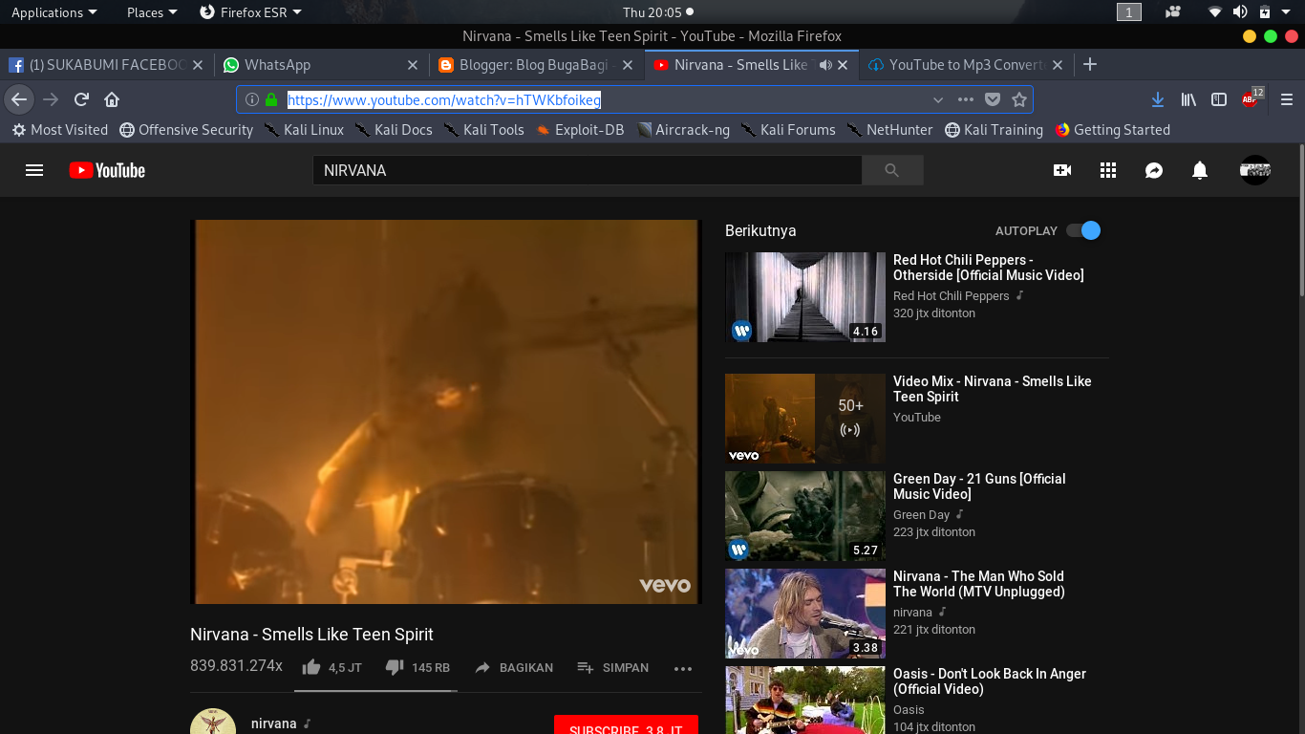Open page actions three-dot menu in address bar
Screen dimensions: 1305x734
966,99
